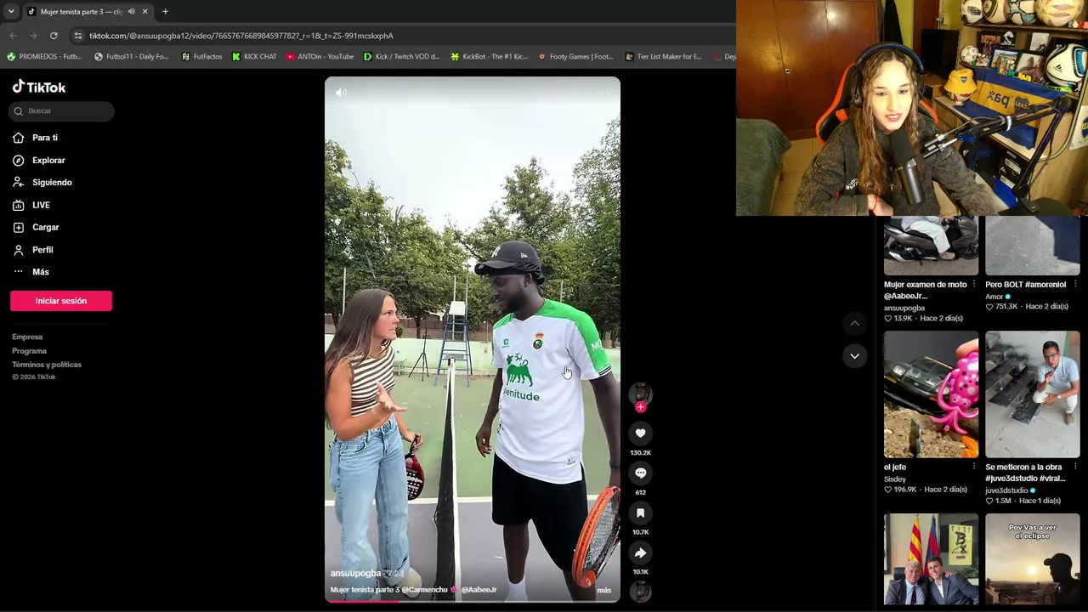
Task: Close the 'Mujer tenista parte 3' tab
Action: pos(144,12)
